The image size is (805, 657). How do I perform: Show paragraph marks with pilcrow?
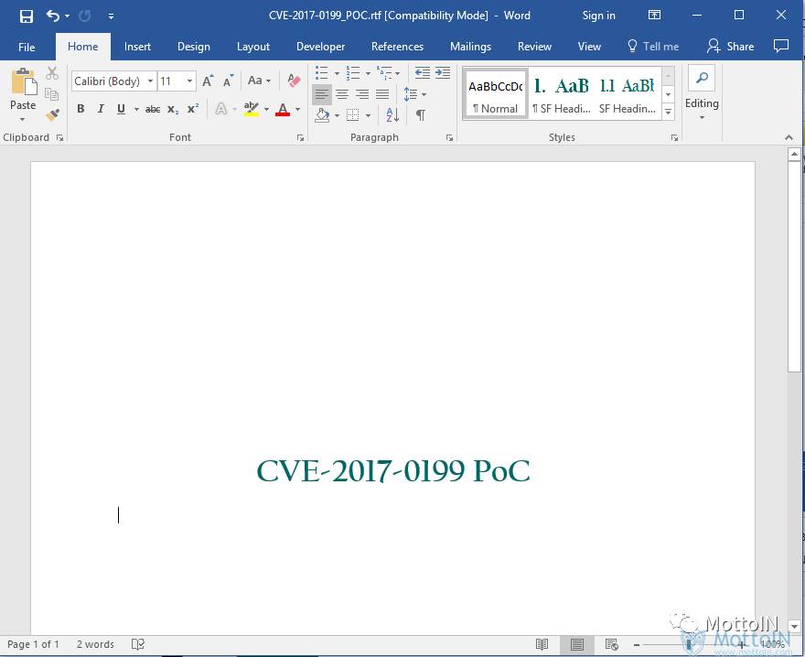(421, 115)
